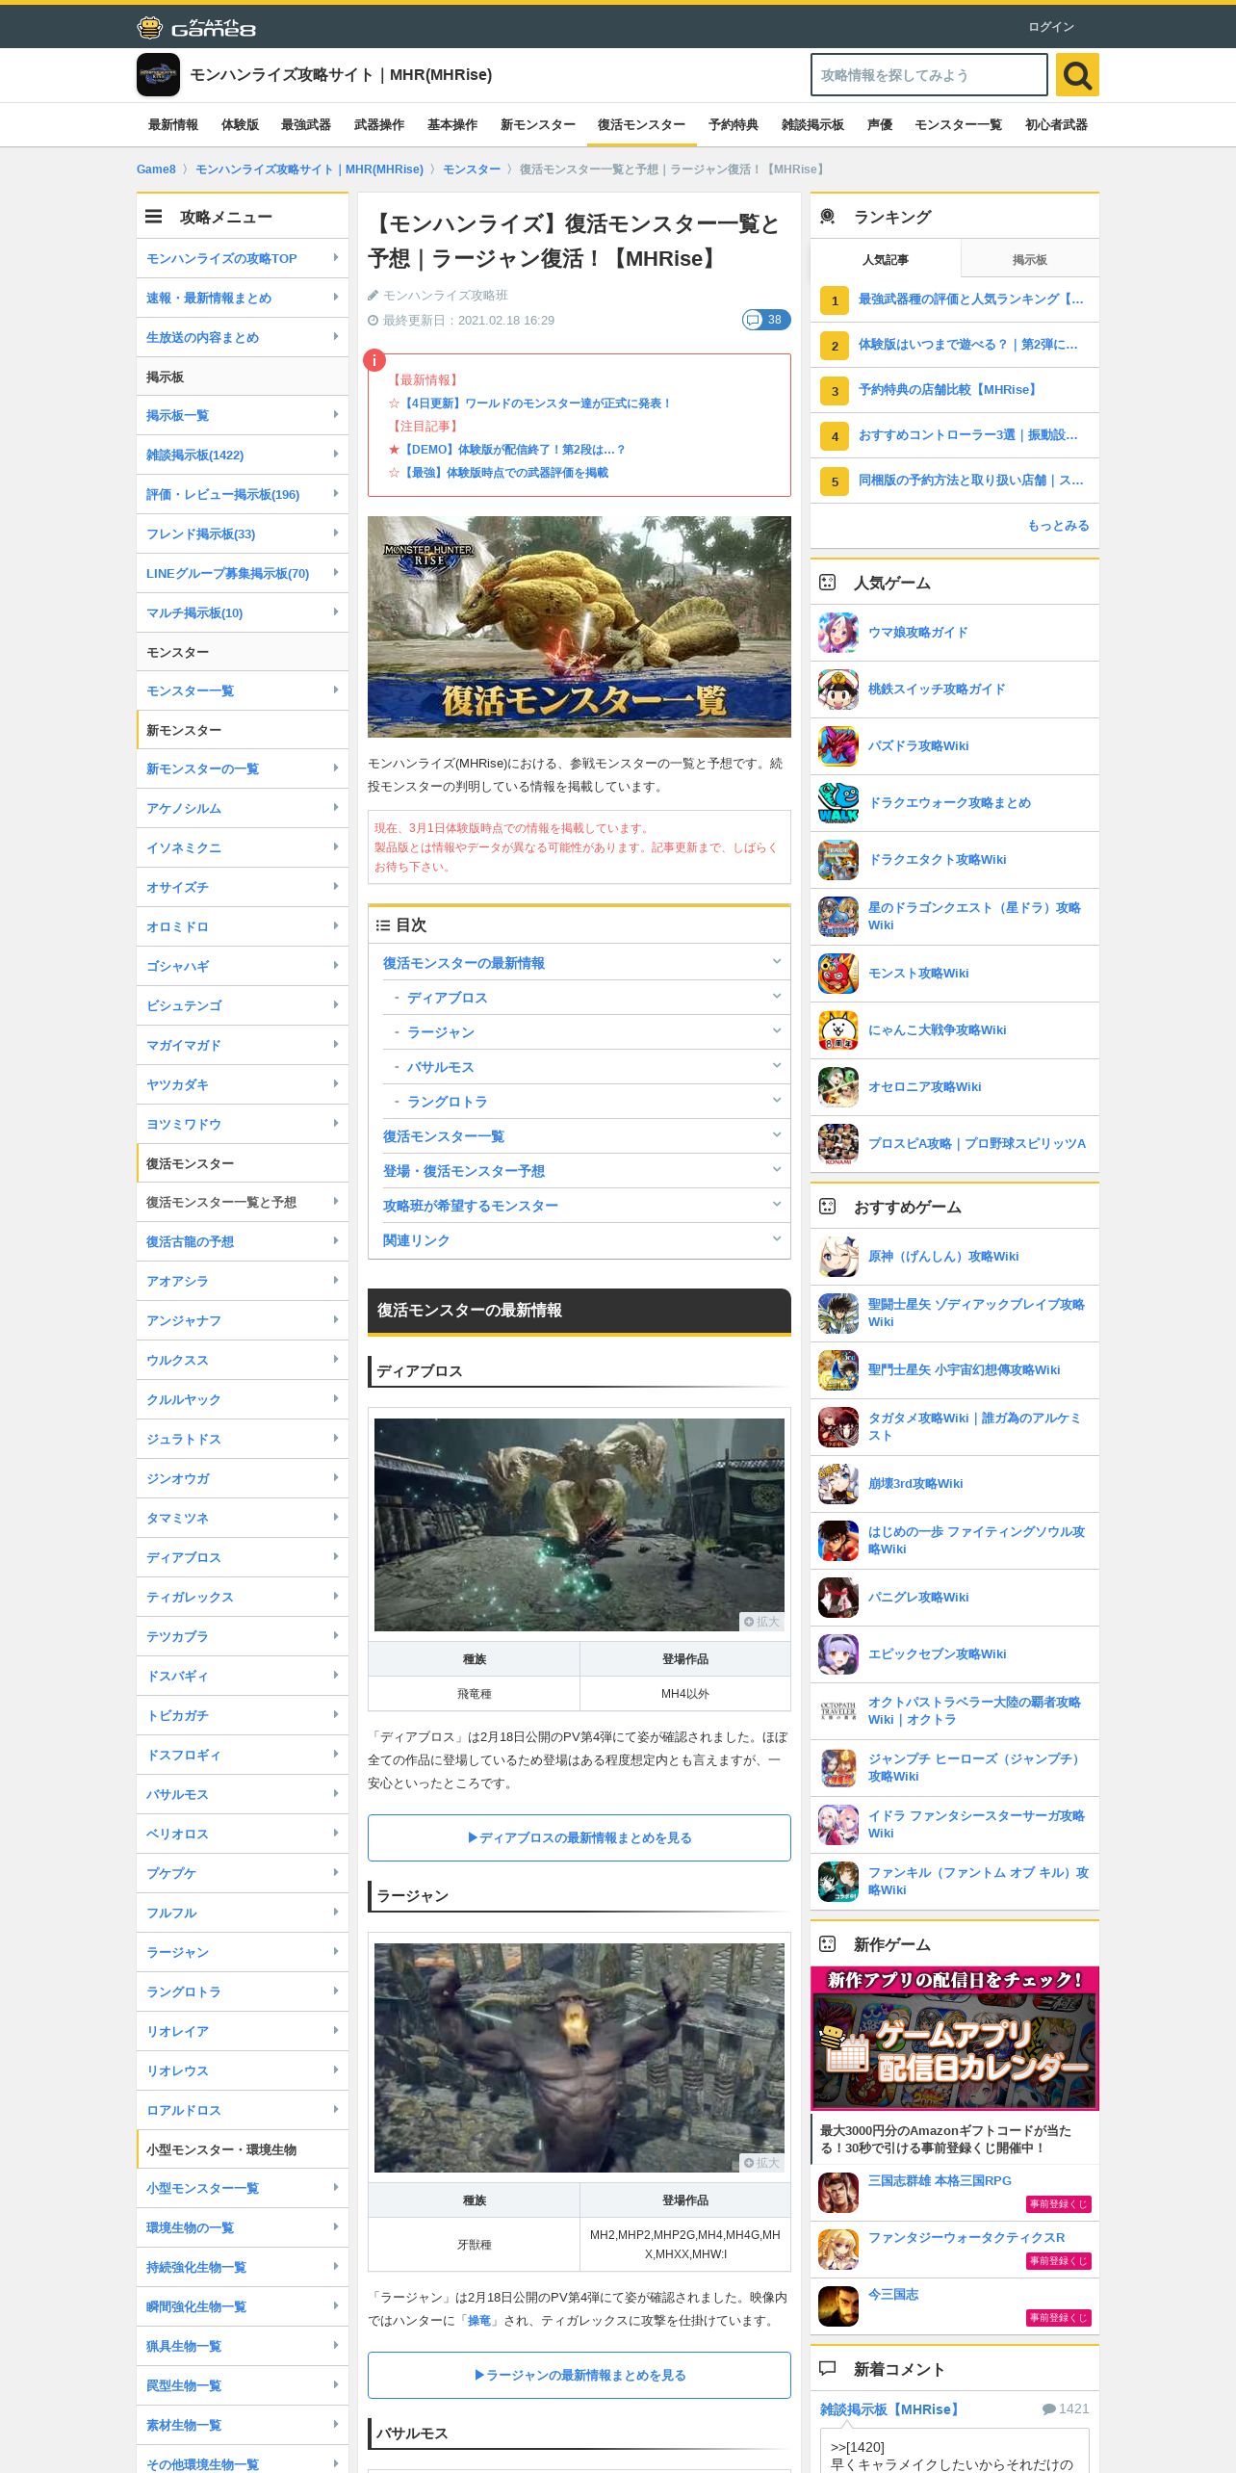Image resolution: width=1236 pixels, height=2473 pixels.
Task: Open プロスピA攻略 game icon
Action: click(x=837, y=1144)
